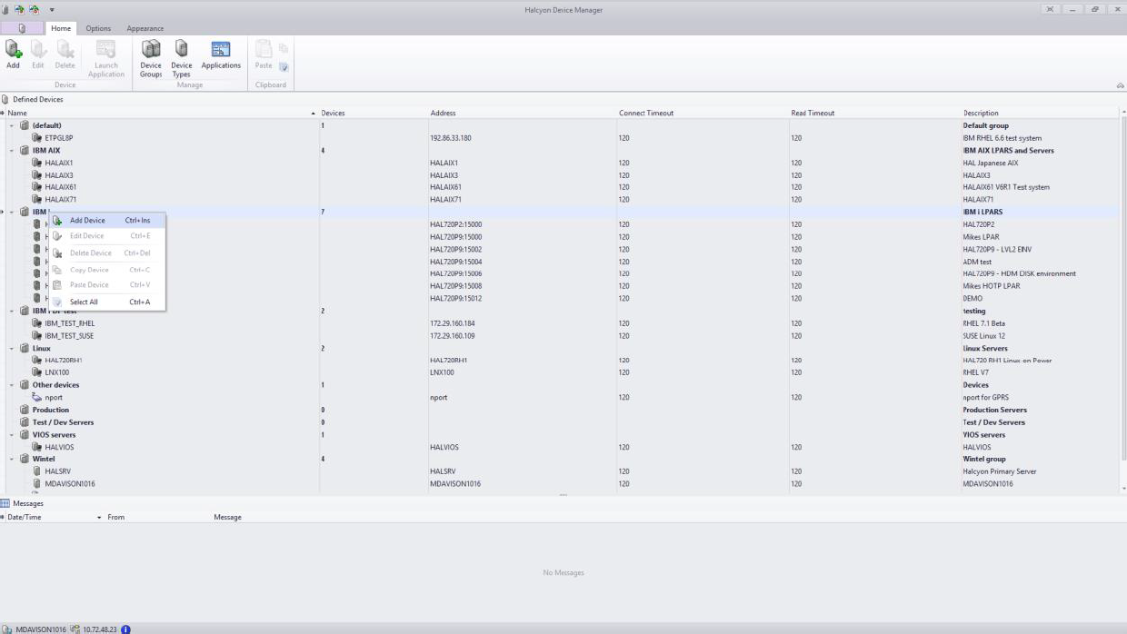
Task: Click the nport device icon
Action: (x=37, y=398)
